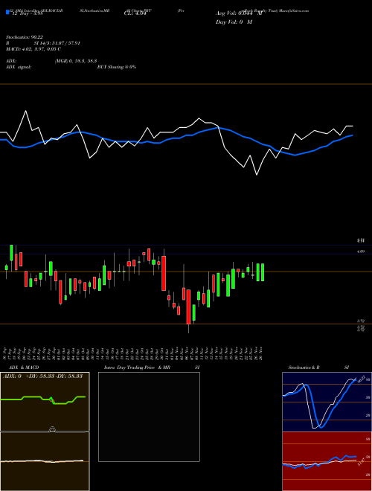The image size is (372, 491).
Task: Open the red RSI mini chart
Action: coord(327,461)
